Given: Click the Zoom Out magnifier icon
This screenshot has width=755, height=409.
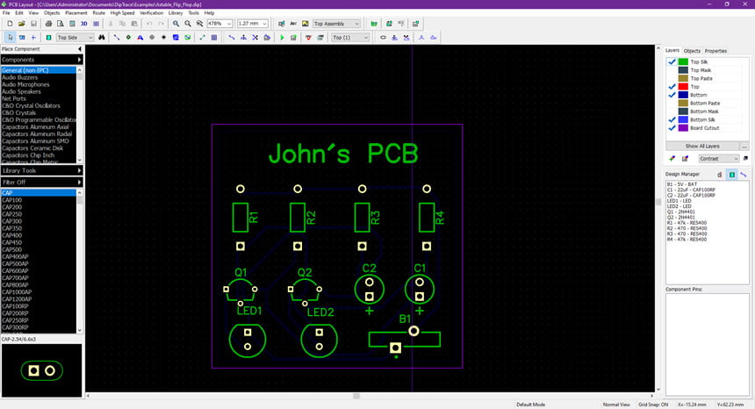Looking at the screenshot, I should (188, 24).
